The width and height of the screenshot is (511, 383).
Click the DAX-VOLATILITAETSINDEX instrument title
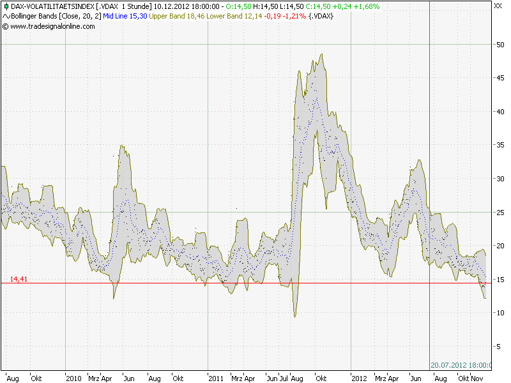coord(52,6)
